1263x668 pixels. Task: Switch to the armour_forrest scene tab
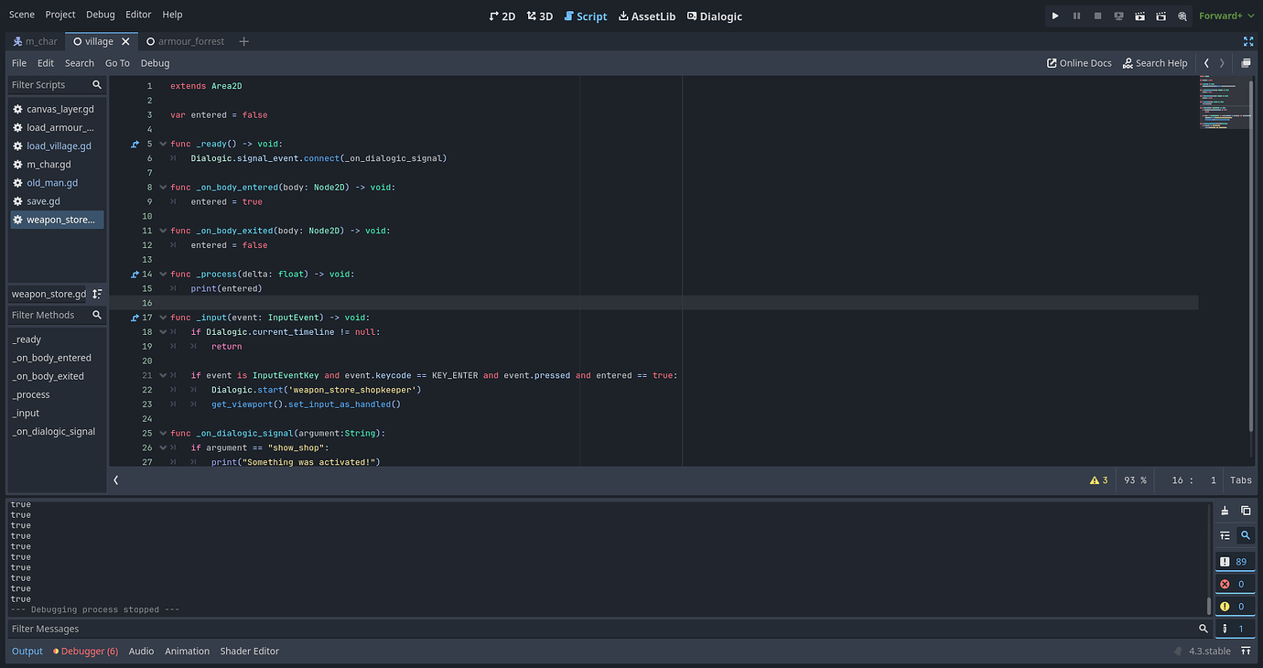184,41
